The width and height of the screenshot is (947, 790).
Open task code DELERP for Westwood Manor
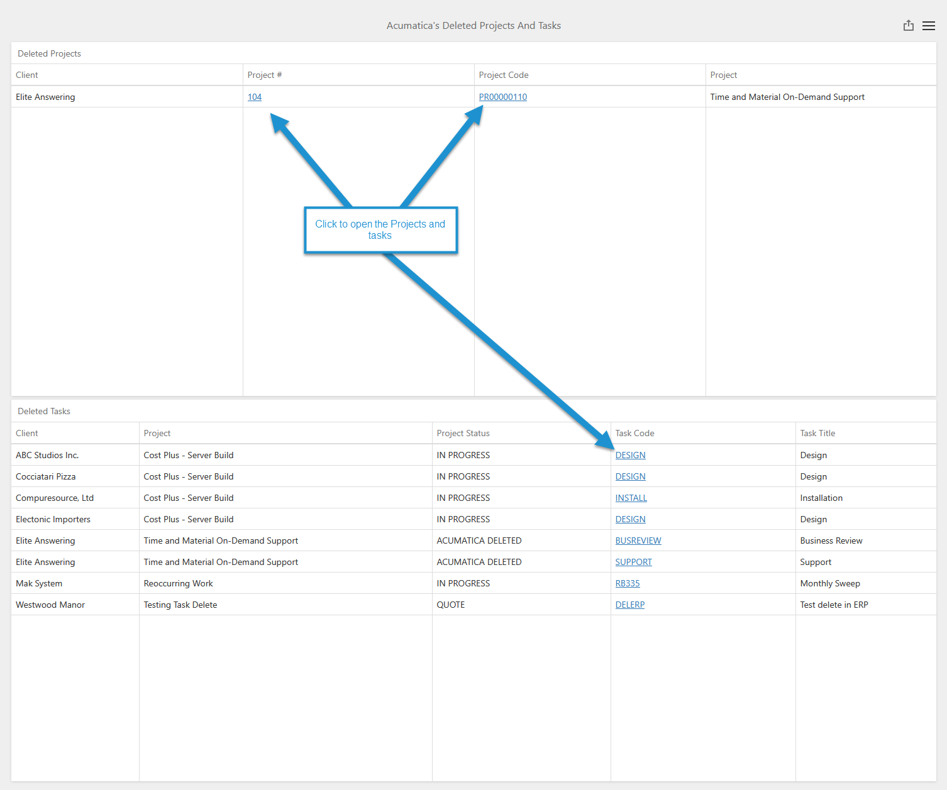[x=630, y=605]
